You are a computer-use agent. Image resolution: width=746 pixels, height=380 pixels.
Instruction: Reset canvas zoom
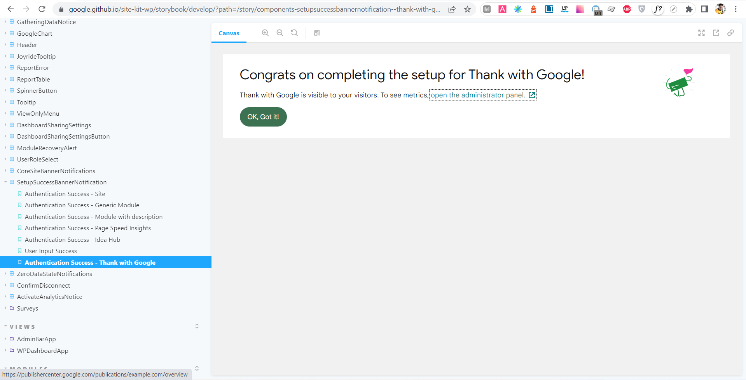tap(295, 33)
